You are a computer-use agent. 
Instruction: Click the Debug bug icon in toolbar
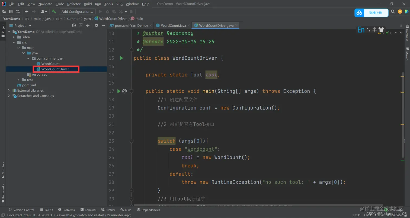pos(107,12)
